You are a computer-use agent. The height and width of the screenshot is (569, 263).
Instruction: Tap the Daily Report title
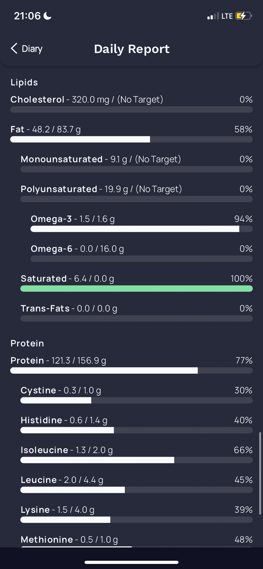click(132, 49)
